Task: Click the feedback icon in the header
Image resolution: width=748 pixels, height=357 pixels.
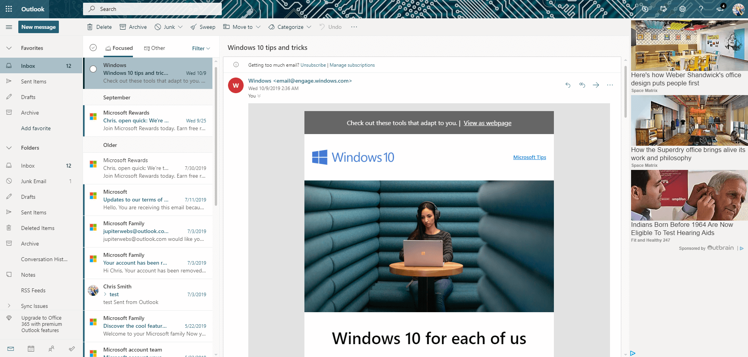Action: [x=664, y=9]
